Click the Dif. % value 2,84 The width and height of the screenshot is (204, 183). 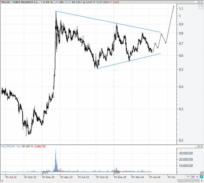click(x=56, y=2)
